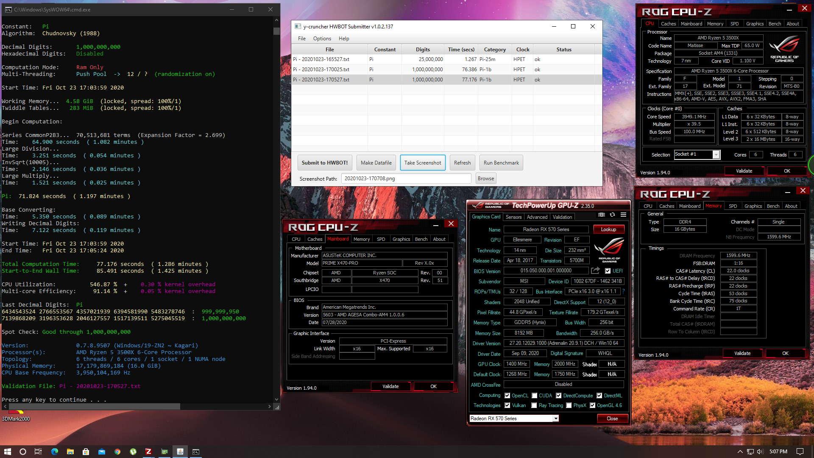This screenshot has height=458, width=814.
Task: Switch to GPU-Z graphics card taskbar icon
Action: pos(164,452)
